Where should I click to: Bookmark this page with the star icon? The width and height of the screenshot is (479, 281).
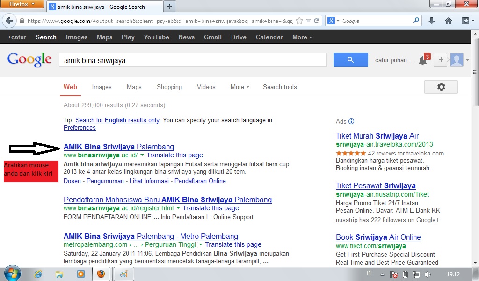click(x=299, y=21)
